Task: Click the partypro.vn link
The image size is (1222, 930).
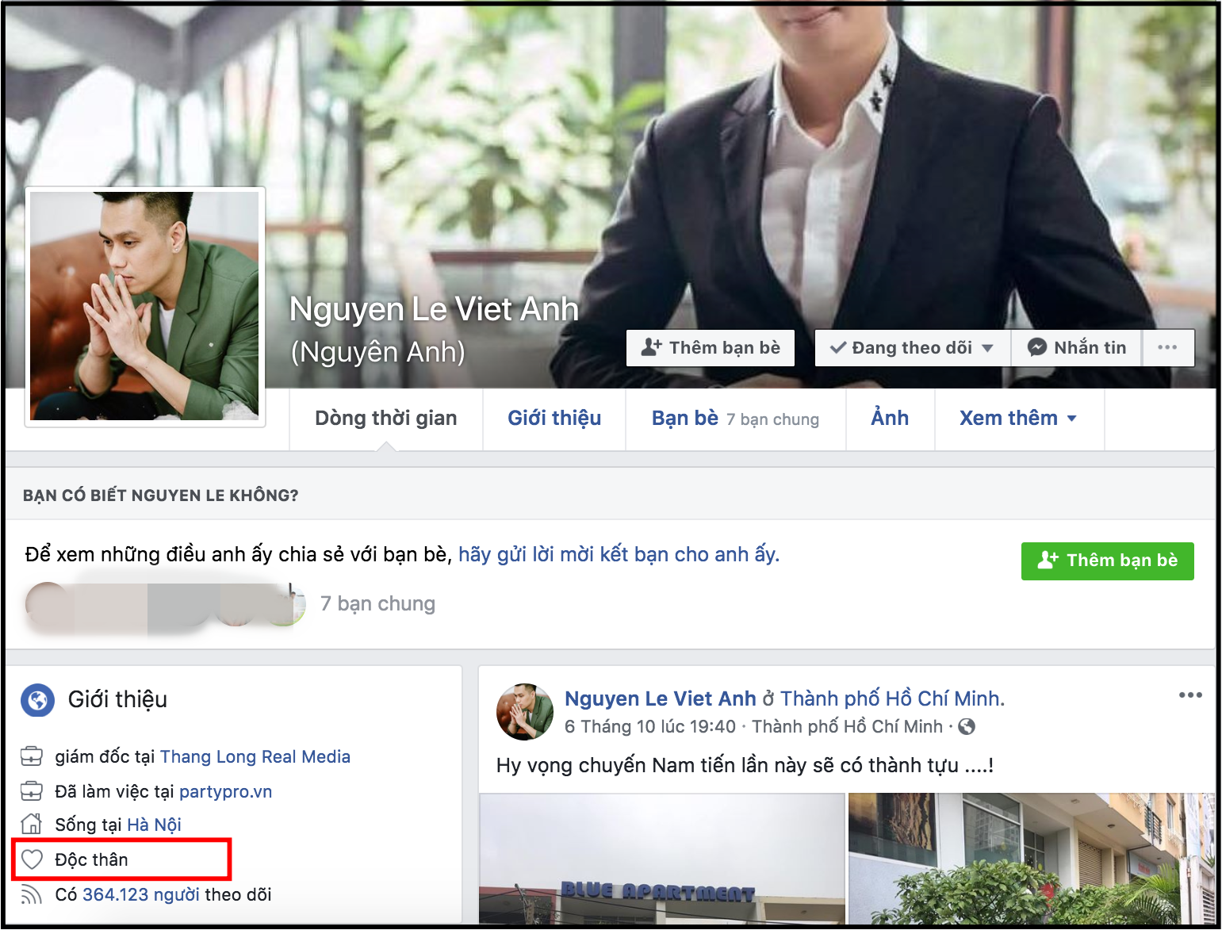Action: pos(225,791)
